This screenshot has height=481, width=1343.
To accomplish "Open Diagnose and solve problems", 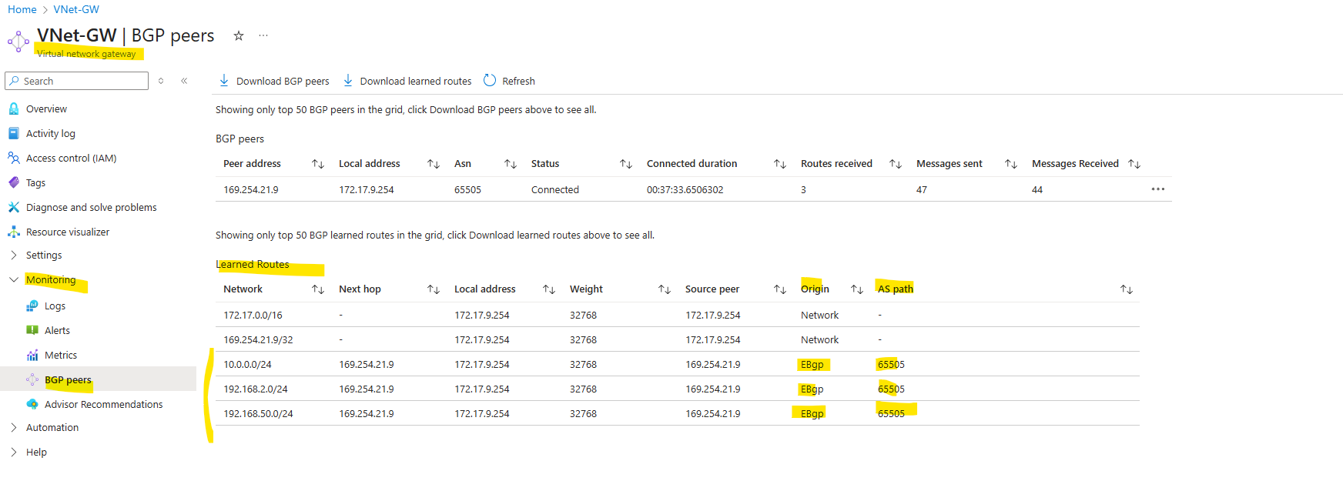I will coord(91,208).
